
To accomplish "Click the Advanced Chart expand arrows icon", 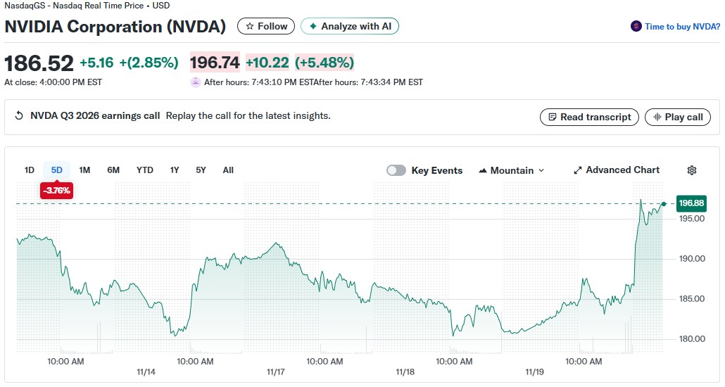I will [578, 170].
